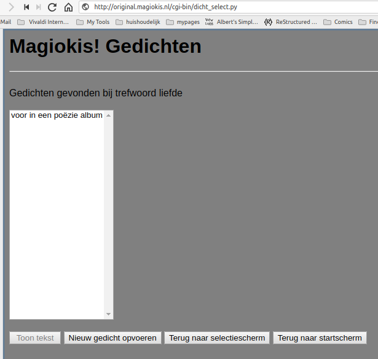Click the Albert's Simpl... bookmark favicon

coord(209,22)
